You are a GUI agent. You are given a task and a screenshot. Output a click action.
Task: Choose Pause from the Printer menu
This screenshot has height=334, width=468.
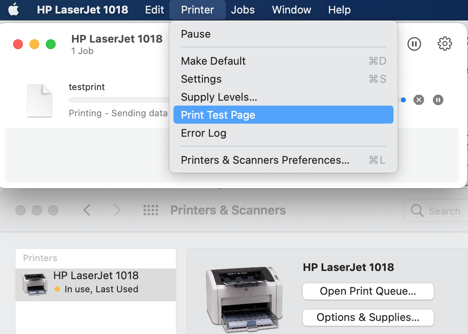pos(283,34)
